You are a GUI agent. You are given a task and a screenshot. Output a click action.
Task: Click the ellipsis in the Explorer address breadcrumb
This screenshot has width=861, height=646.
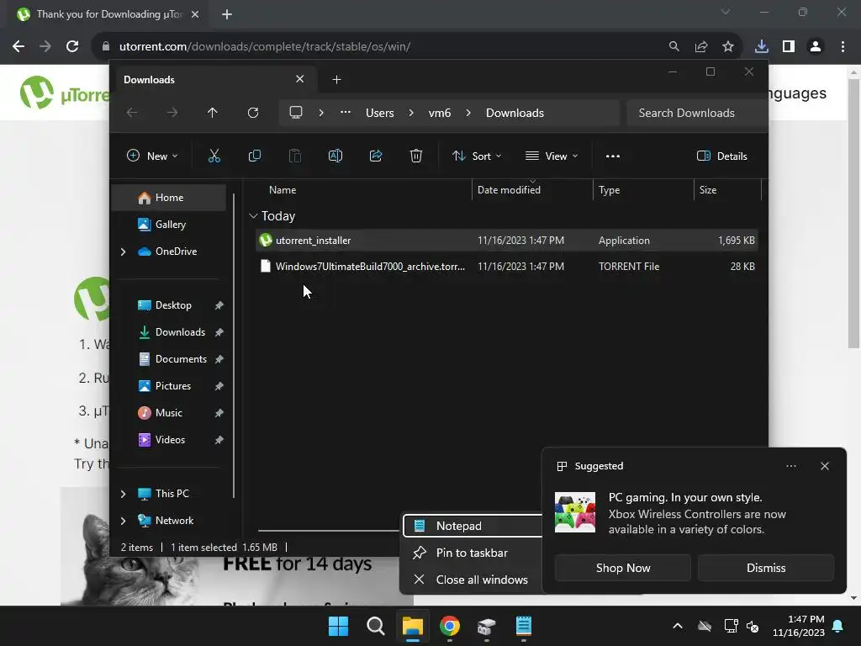coord(346,112)
